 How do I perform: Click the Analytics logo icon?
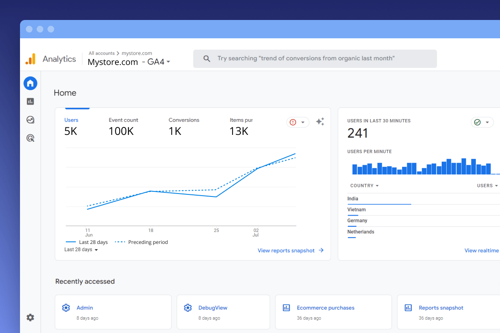point(30,59)
